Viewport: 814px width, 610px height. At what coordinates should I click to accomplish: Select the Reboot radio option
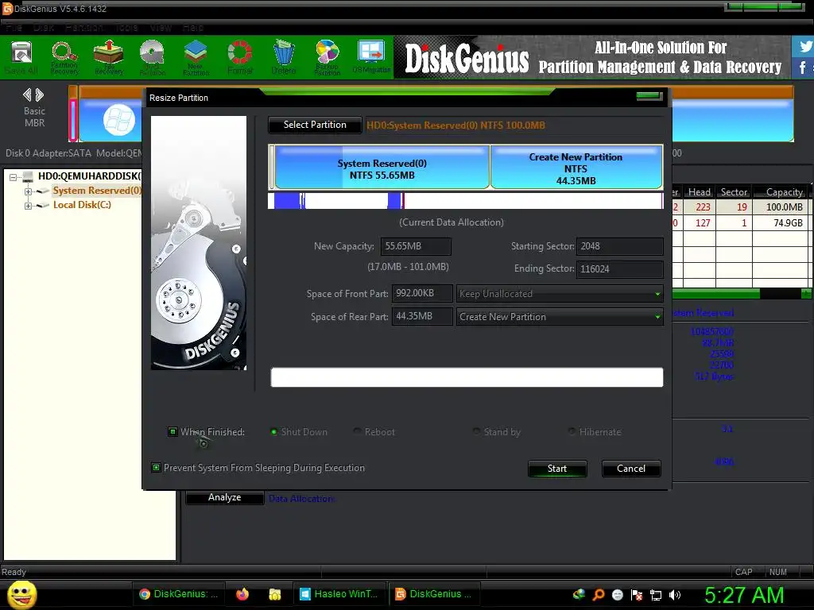pos(357,431)
